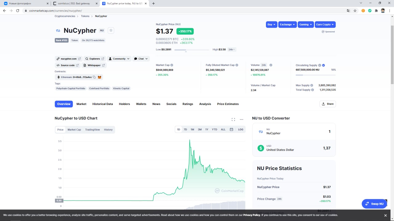Add NuCypher to watchlist with star icon
The height and width of the screenshot is (221, 394).
click(111, 30)
